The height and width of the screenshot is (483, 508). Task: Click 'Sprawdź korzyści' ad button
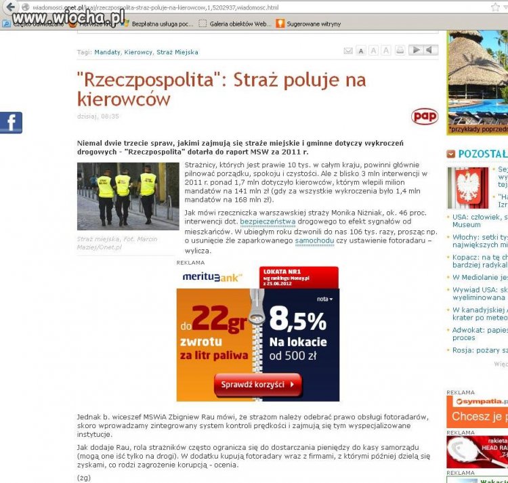coord(258,385)
